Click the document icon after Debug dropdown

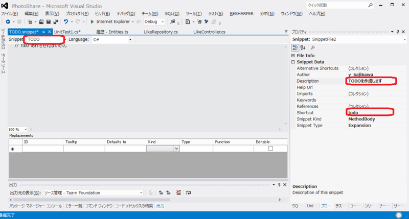pyautogui.click(x=188, y=22)
